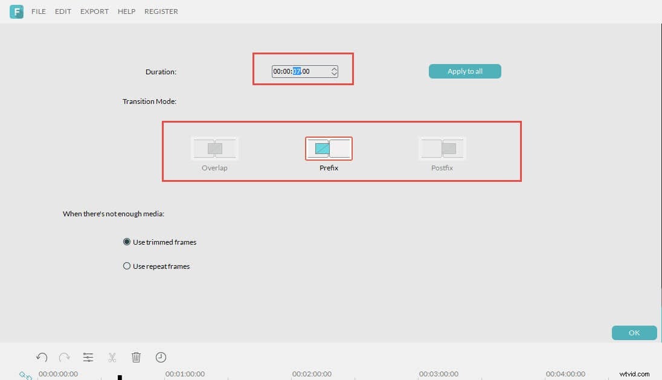Click inside the Duration time input field
The width and height of the screenshot is (662, 380).
[299, 71]
